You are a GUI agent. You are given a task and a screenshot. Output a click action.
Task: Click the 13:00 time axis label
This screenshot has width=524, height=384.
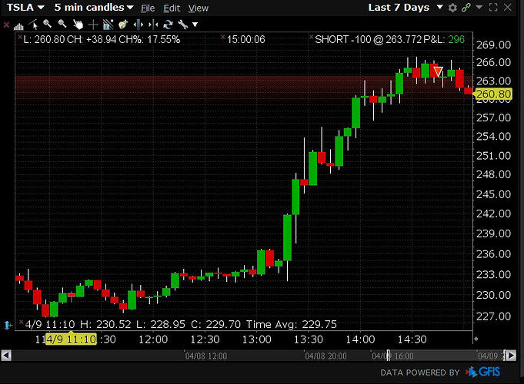point(257,339)
